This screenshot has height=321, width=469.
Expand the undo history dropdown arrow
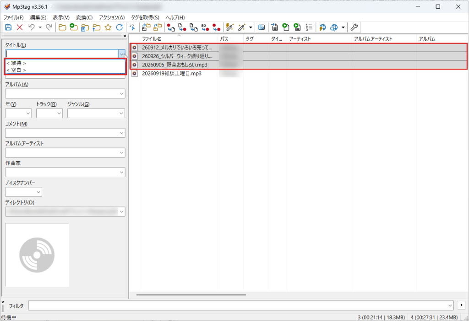coord(40,27)
